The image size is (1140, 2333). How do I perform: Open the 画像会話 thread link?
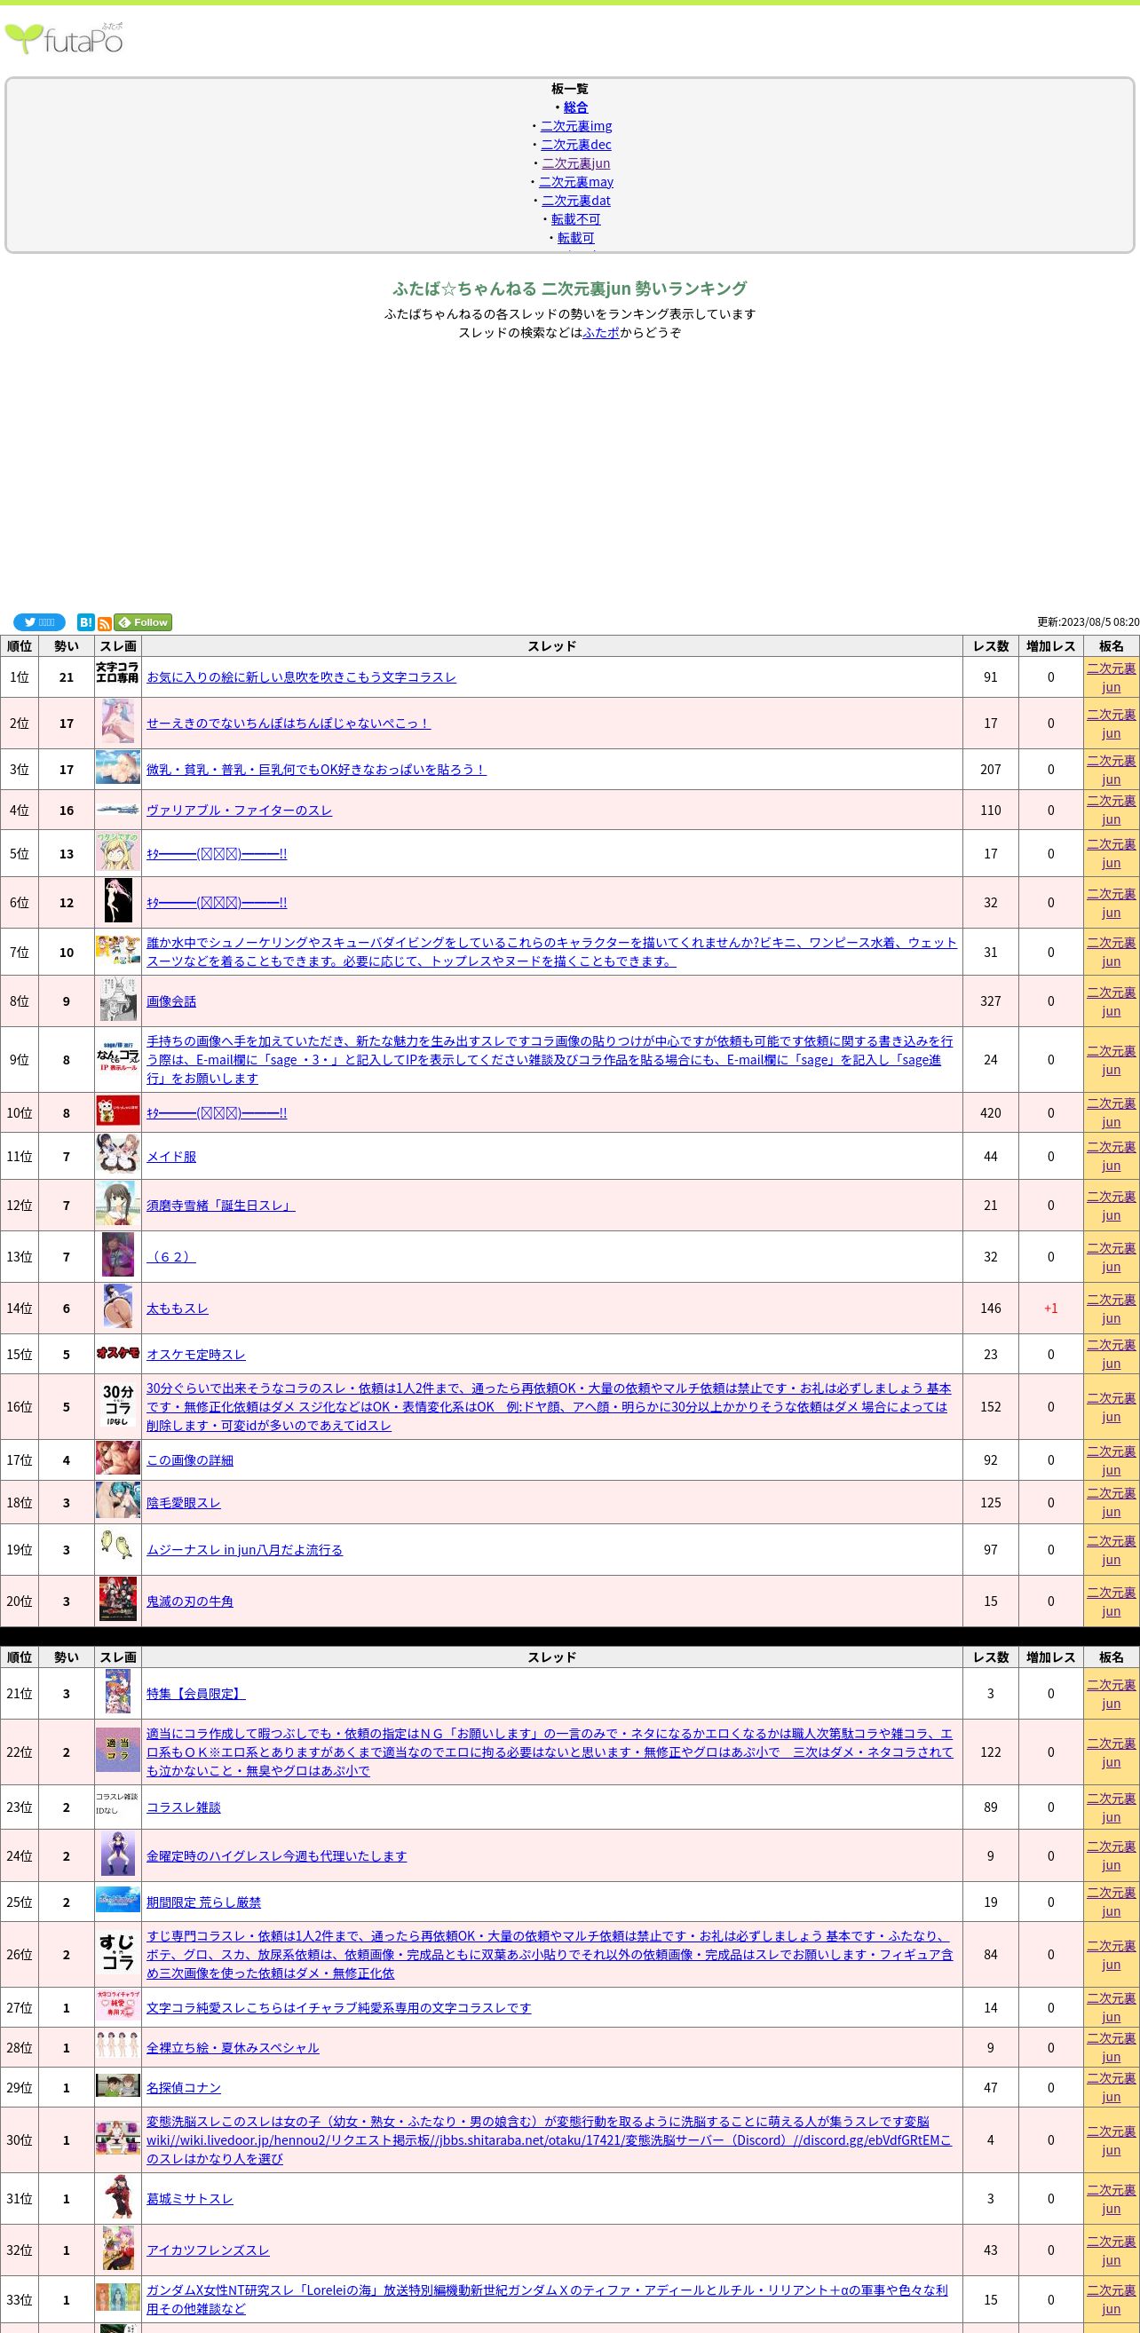[171, 1000]
